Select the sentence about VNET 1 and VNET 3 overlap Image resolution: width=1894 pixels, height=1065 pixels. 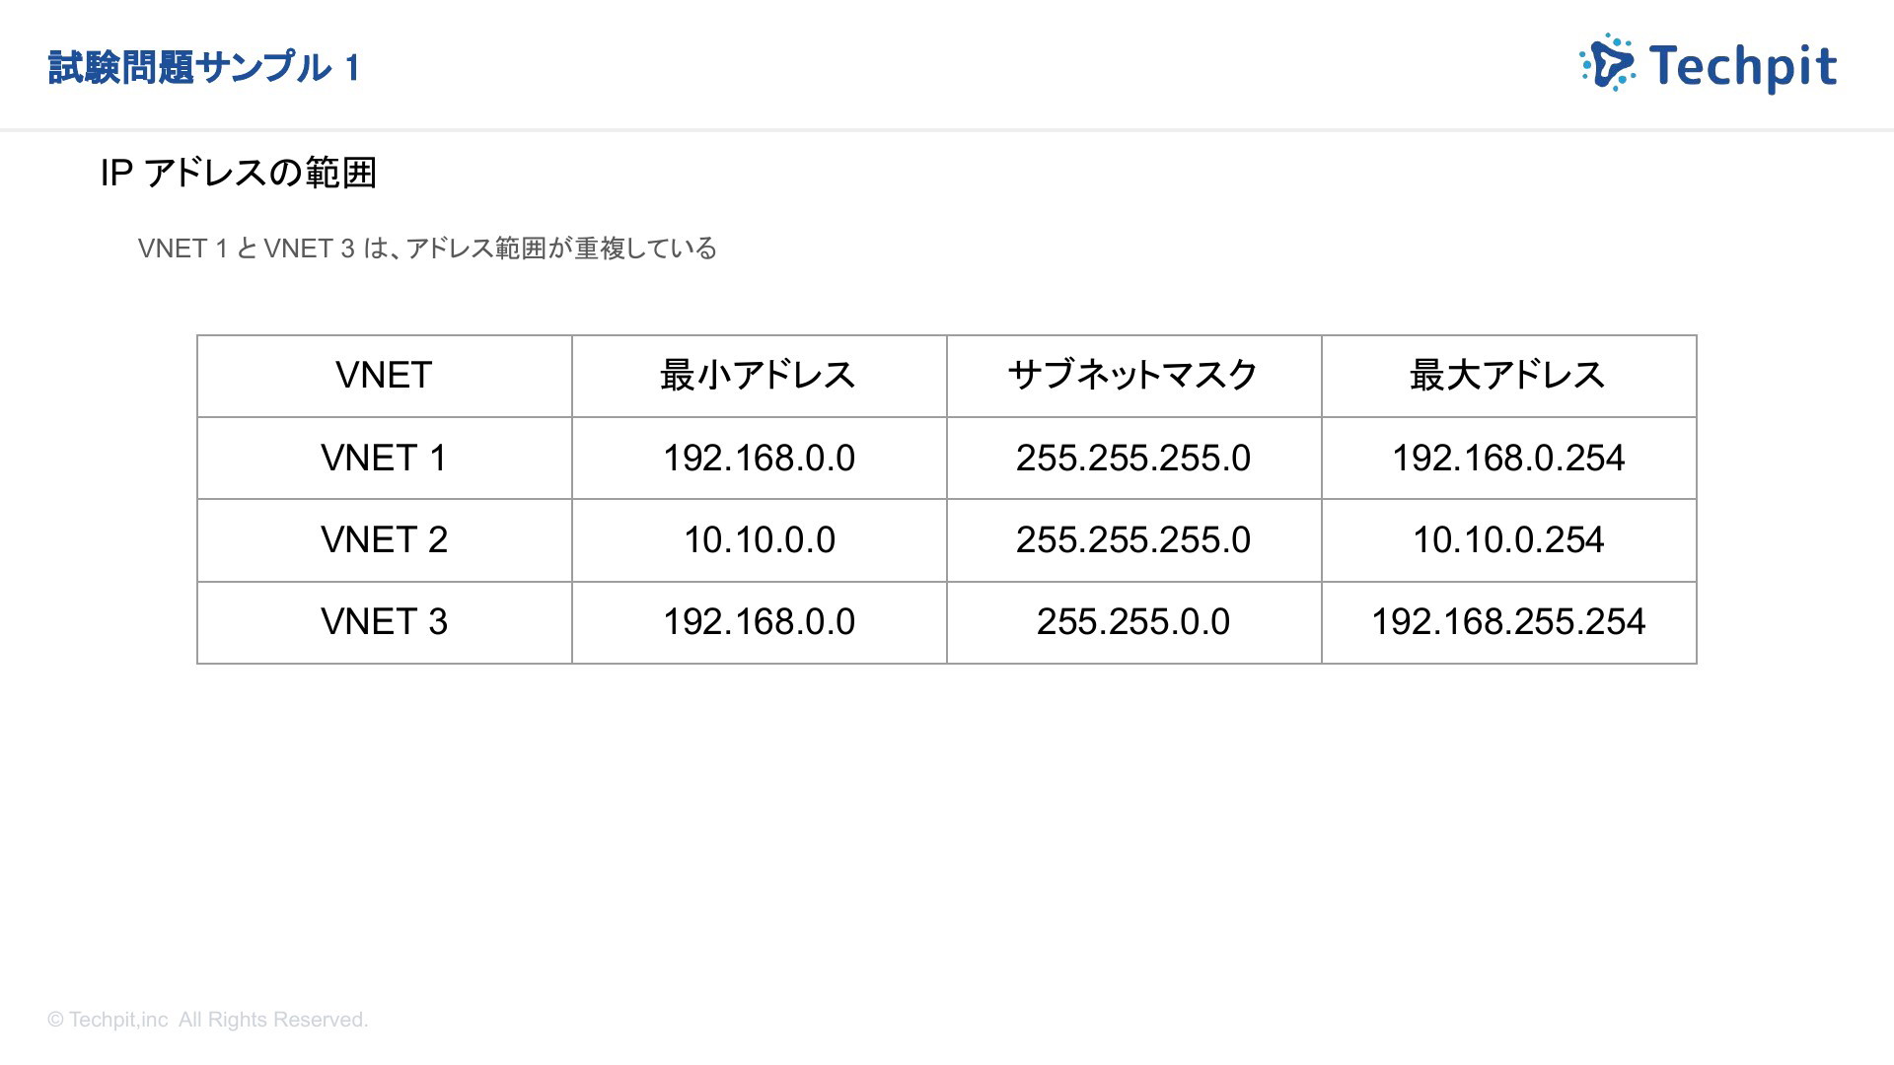pos(427,248)
